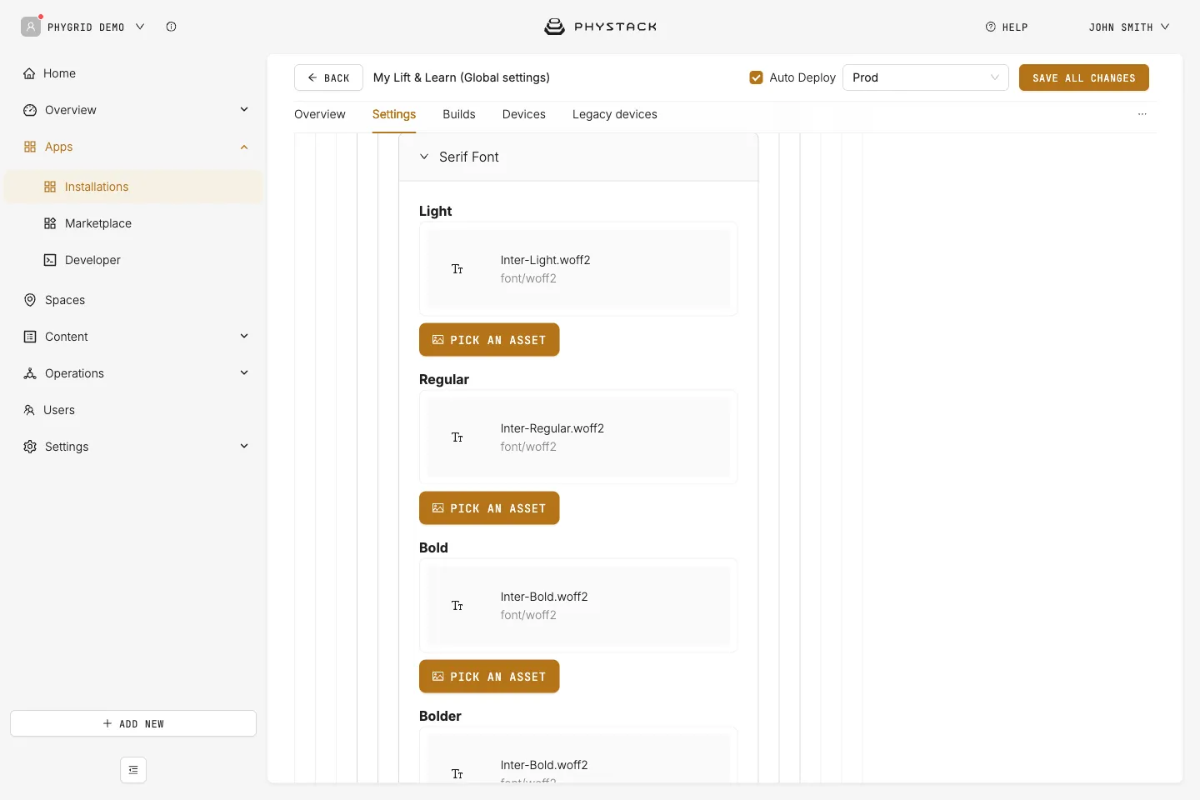The width and height of the screenshot is (1200, 800).
Task: Click Save All Changes button
Action: pos(1084,77)
